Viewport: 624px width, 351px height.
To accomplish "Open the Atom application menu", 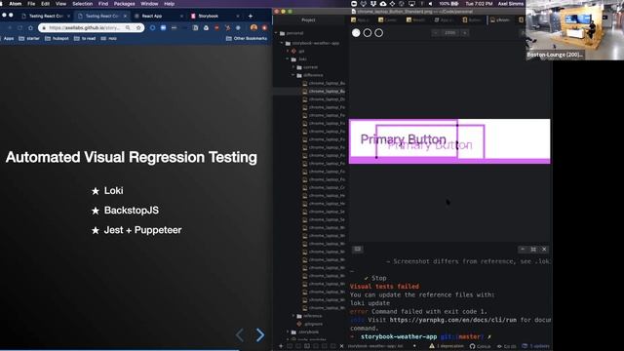I will [16, 4].
